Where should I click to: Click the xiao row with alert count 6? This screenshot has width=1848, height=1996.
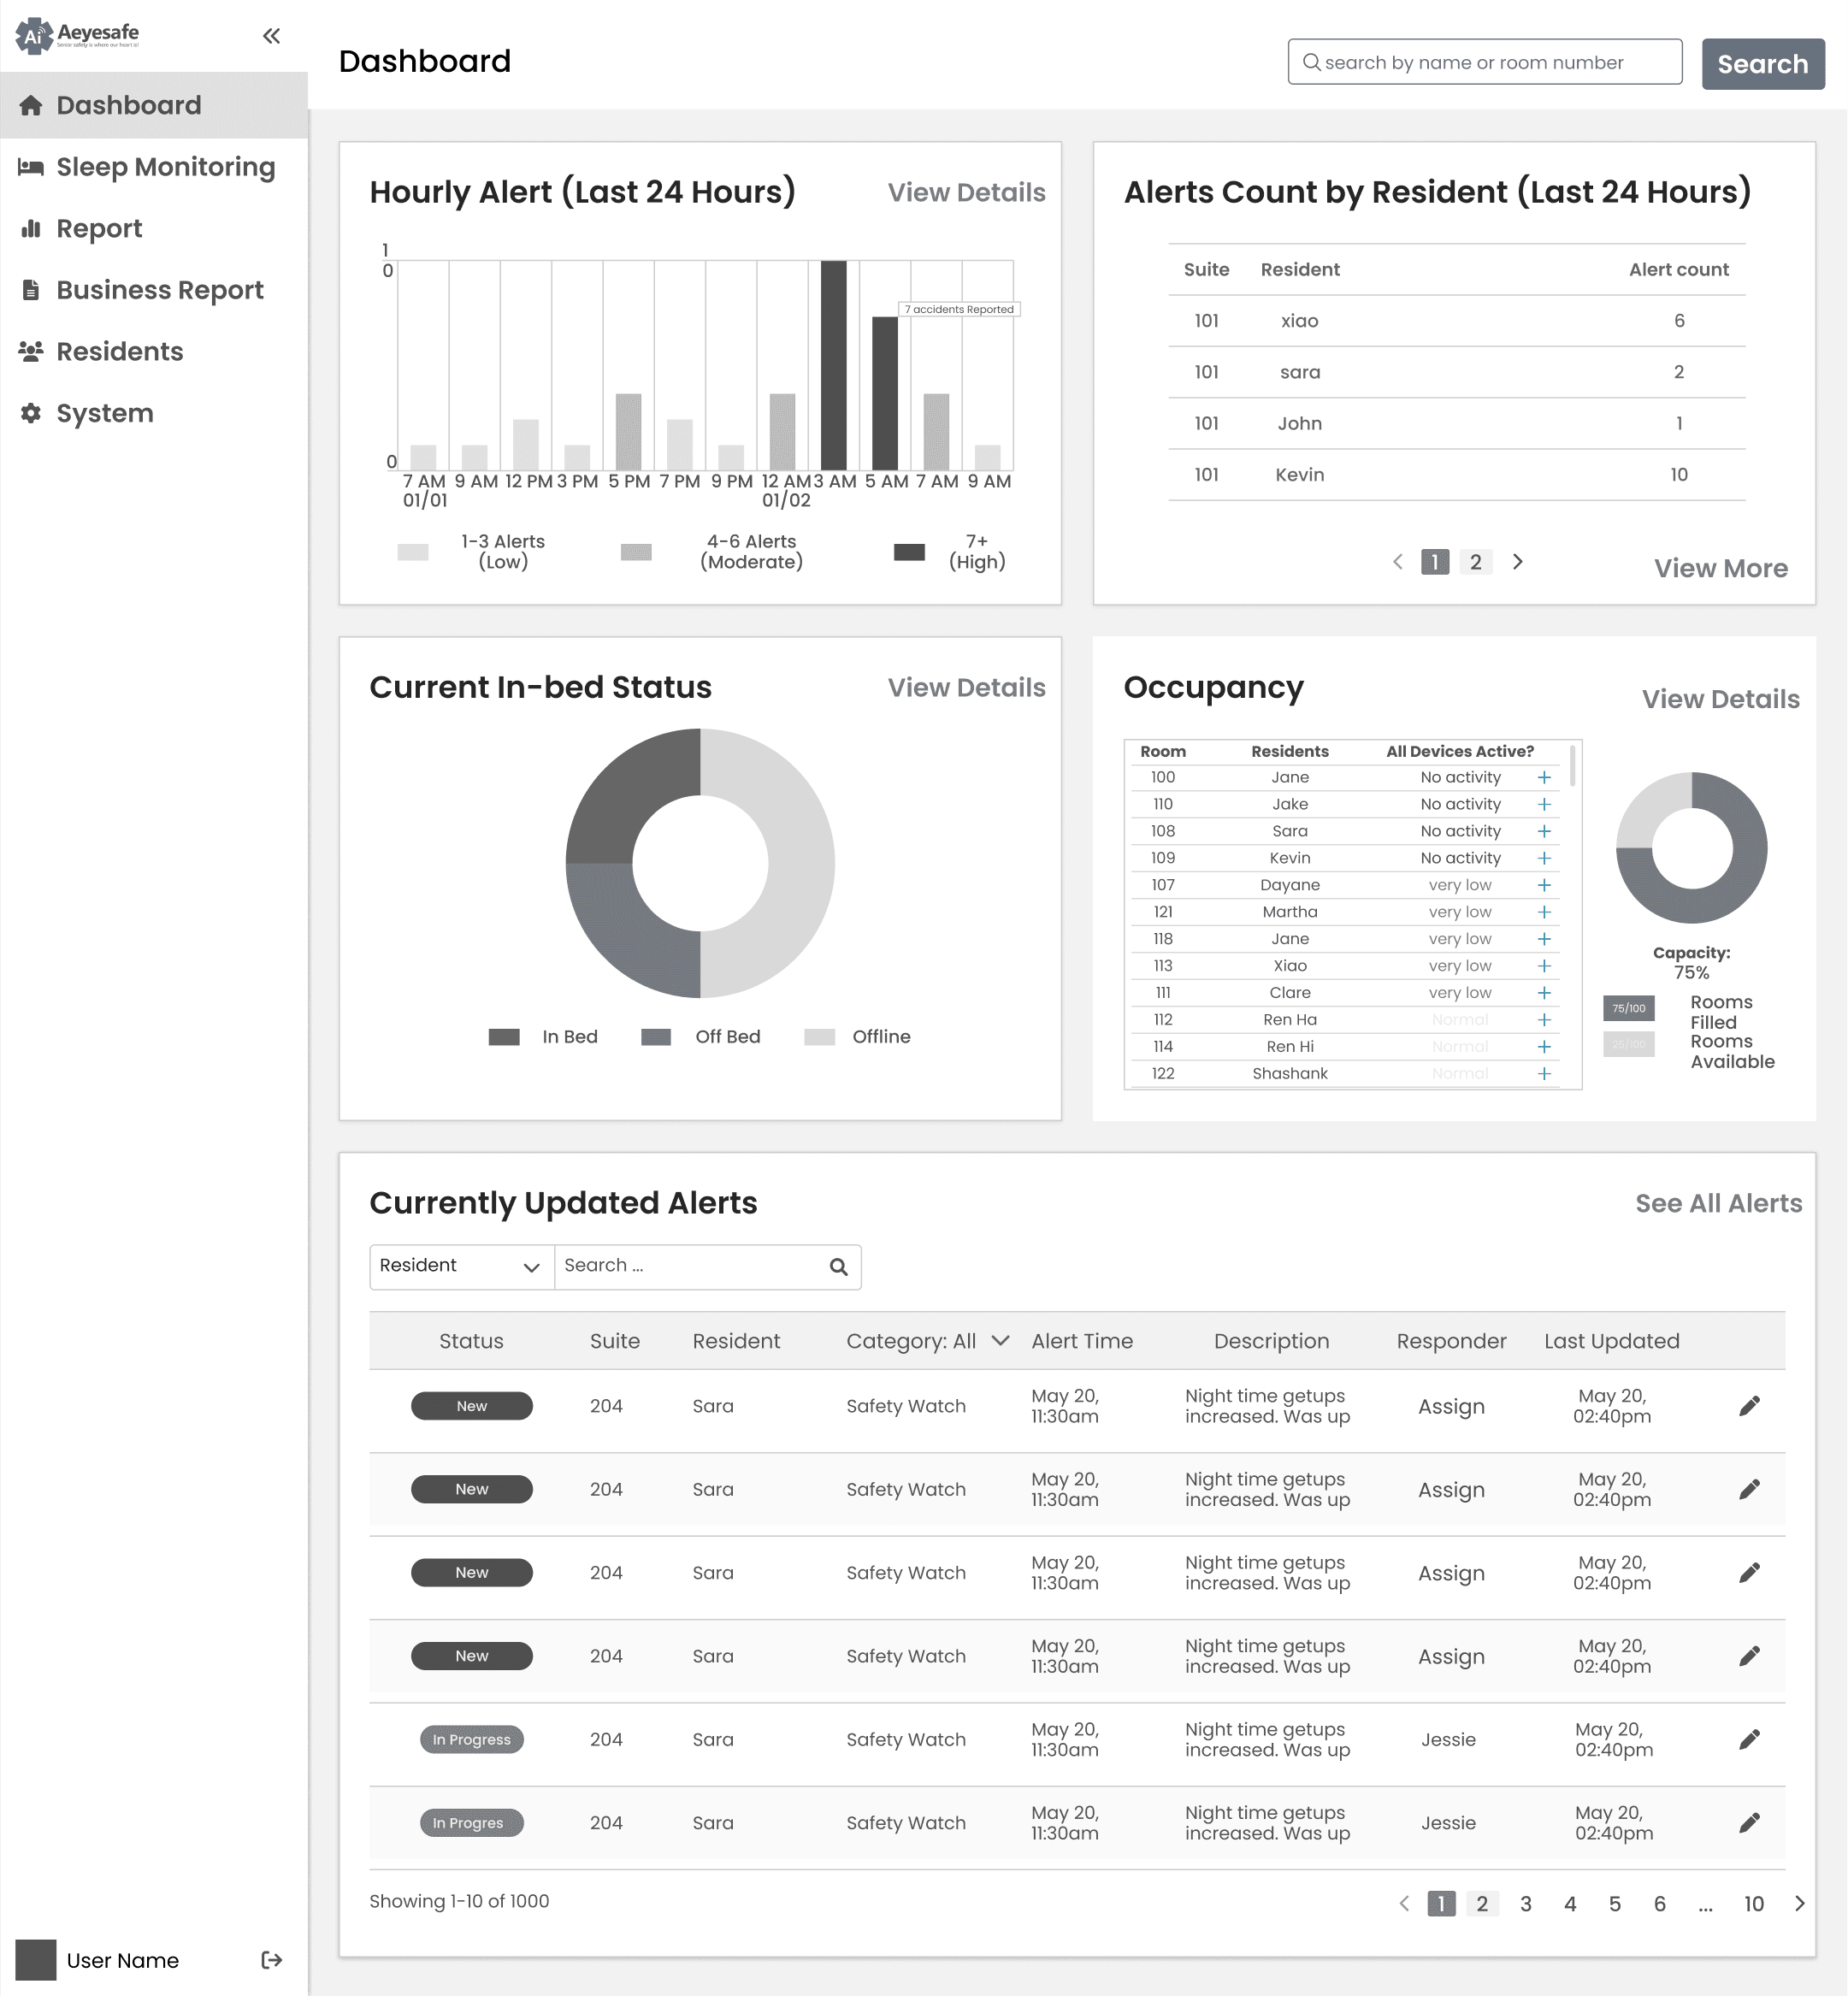point(1456,321)
